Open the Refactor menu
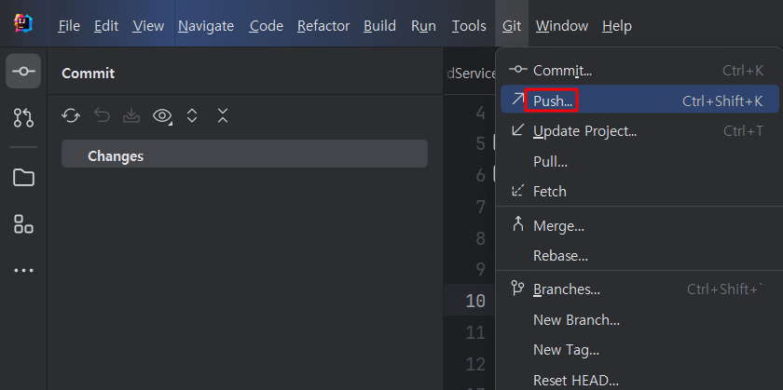 [x=323, y=26]
